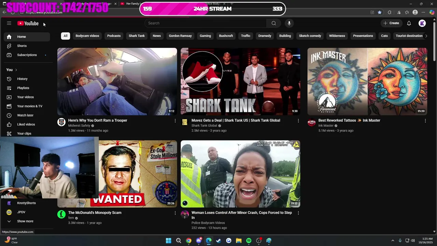This screenshot has height=246, width=437.
Task: Open KnottyShorts subscription channel
Action: pyautogui.click(x=27, y=203)
